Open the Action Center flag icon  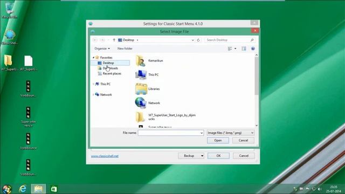pyautogui.click(x=307, y=189)
